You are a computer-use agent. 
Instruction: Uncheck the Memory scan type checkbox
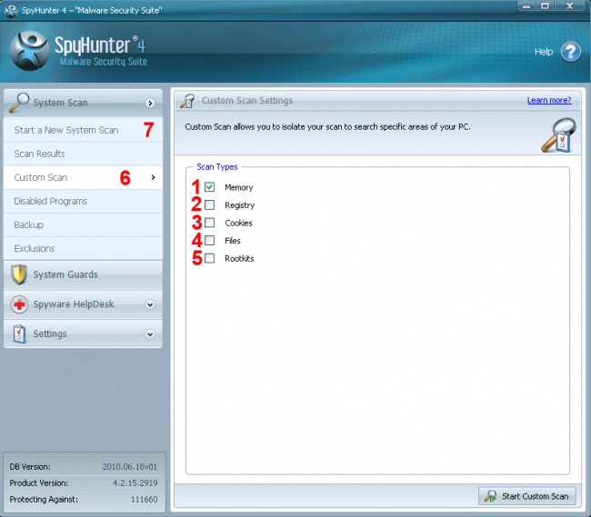pyautogui.click(x=210, y=187)
